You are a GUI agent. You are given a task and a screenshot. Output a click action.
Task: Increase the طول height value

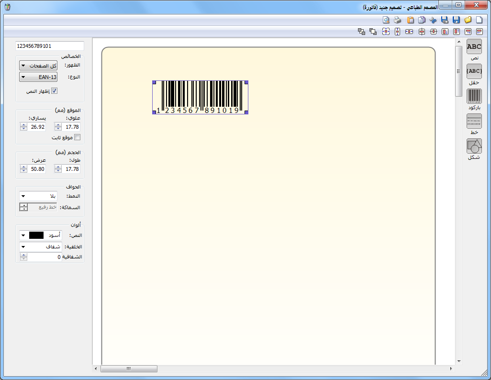[x=58, y=167]
